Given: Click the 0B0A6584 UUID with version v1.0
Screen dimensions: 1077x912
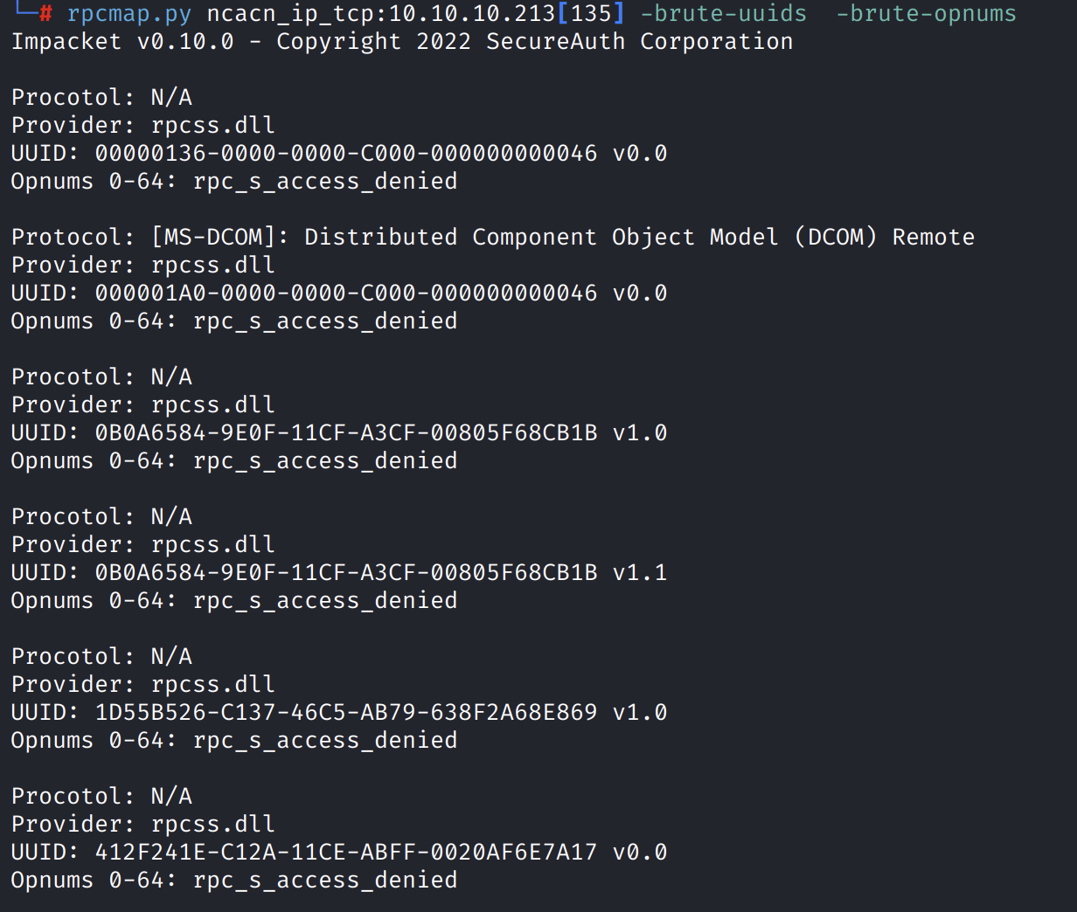Looking at the screenshot, I should (345, 433).
